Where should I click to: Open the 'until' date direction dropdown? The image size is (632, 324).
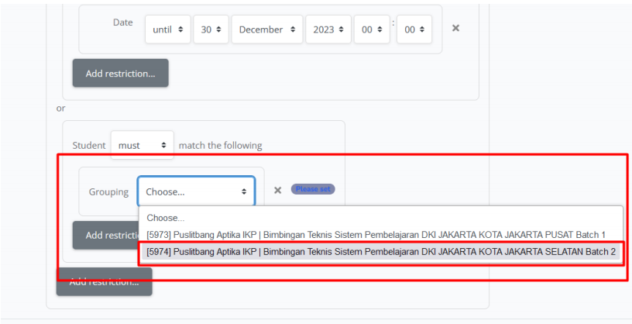click(x=167, y=29)
